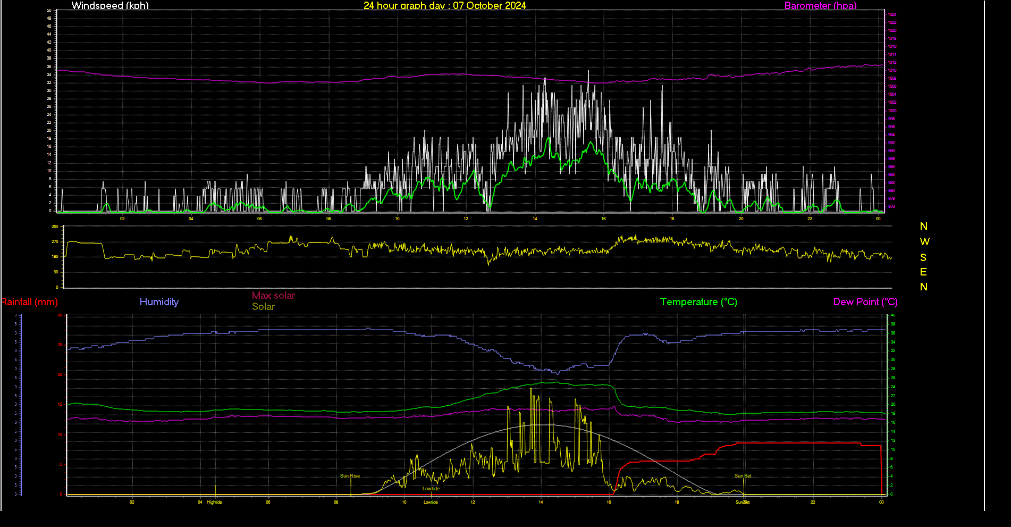
Task: Click '1024' on the barometer axis
Action: (x=892, y=14)
